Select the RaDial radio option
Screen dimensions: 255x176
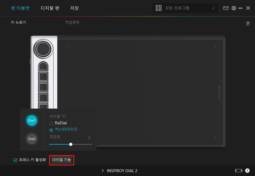51,123
